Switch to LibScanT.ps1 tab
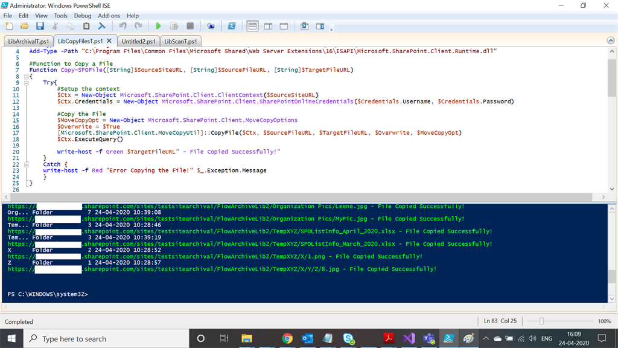 pos(180,41)
